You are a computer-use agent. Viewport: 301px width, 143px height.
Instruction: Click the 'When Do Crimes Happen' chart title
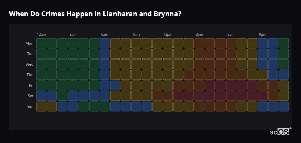pos(95,14)
